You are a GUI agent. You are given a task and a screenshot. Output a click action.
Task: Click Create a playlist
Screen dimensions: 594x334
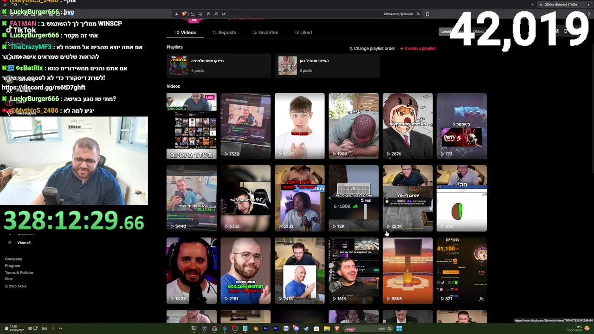[418, 48]
